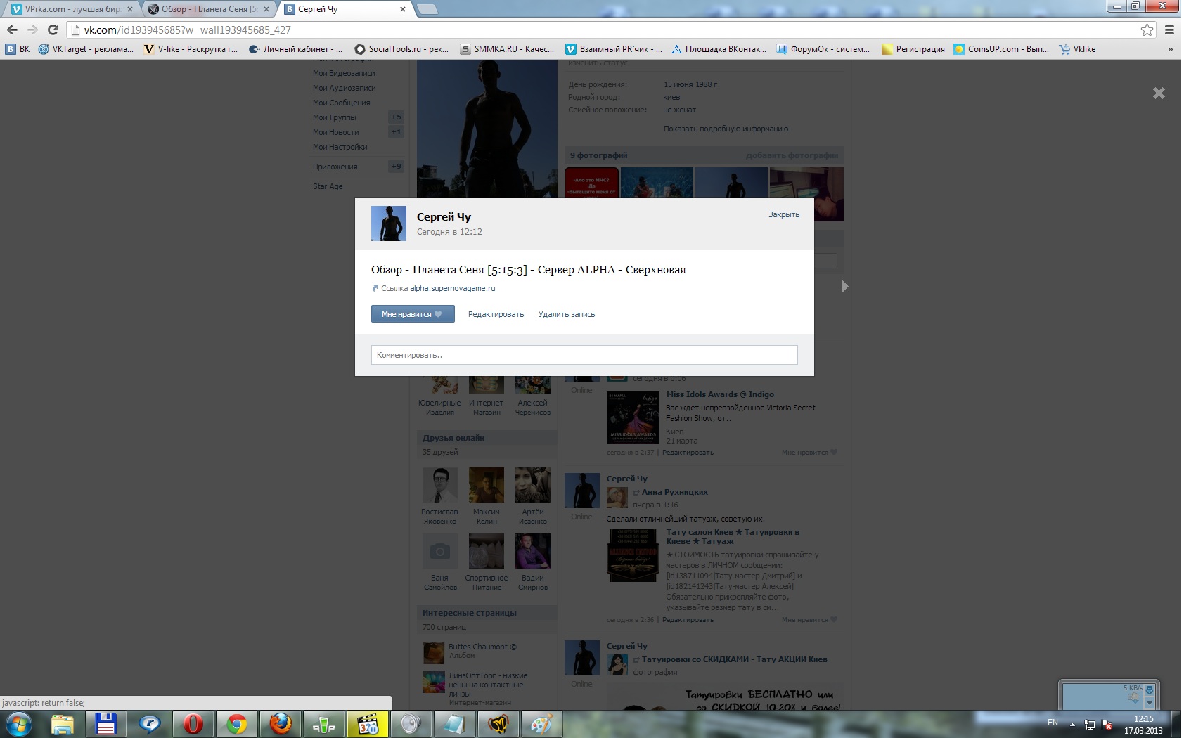The width and height of the screenshot is (1184, 738).
Task: Go to the next post with the arrow
Action: tap(845, 286)
